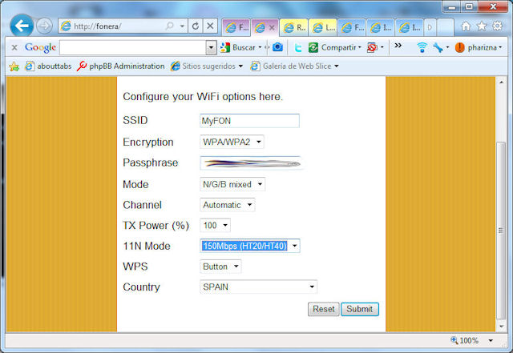This screenshot has width=513, height=353.
Task: Click the Stop loading X icon
Action: [210, 26]
